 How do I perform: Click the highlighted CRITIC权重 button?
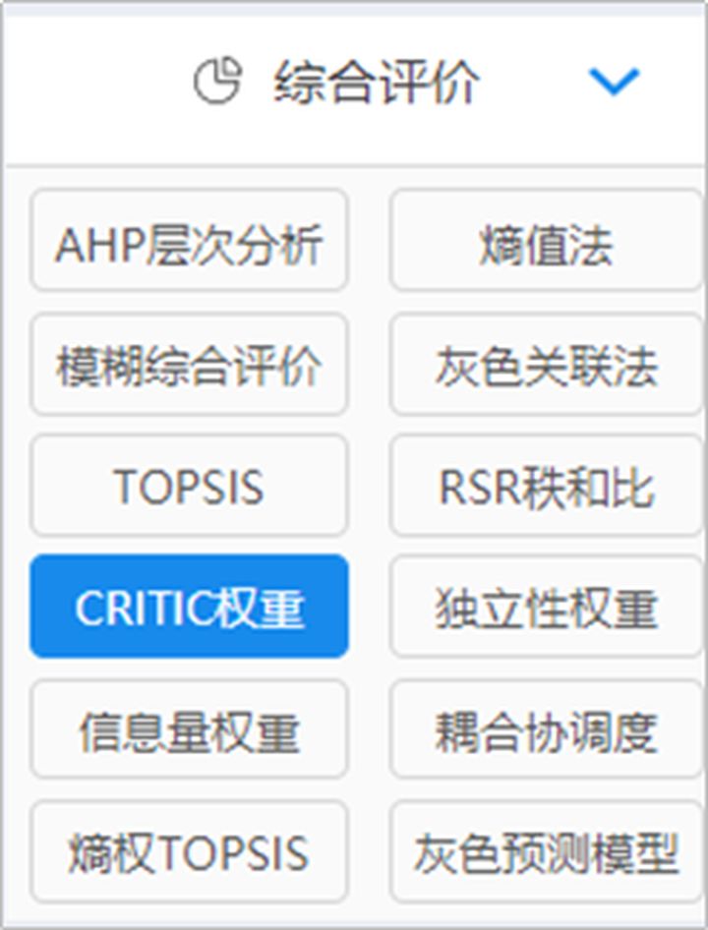[x=189, y=607]
